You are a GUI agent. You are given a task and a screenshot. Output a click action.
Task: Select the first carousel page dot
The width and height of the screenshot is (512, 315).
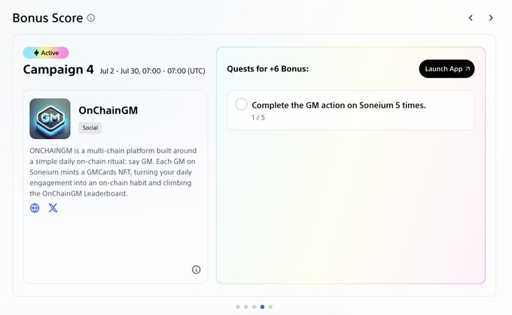point(238,307)
